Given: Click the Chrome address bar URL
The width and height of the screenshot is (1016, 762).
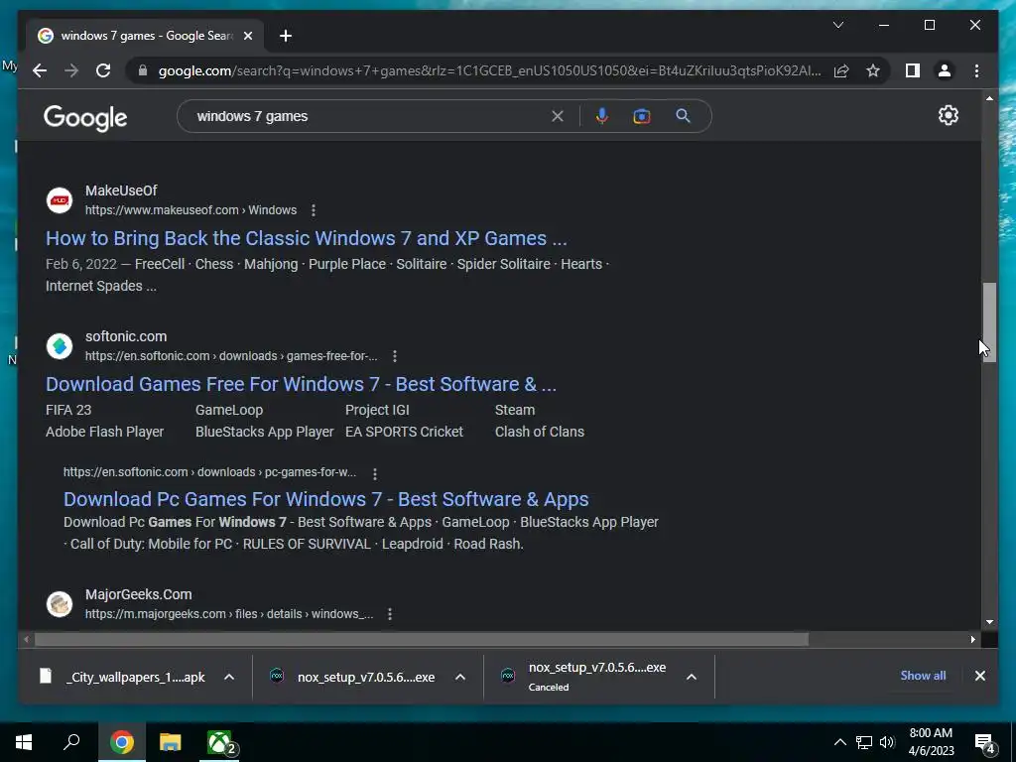Looking at the screenshot, I should tap(489, 70).
